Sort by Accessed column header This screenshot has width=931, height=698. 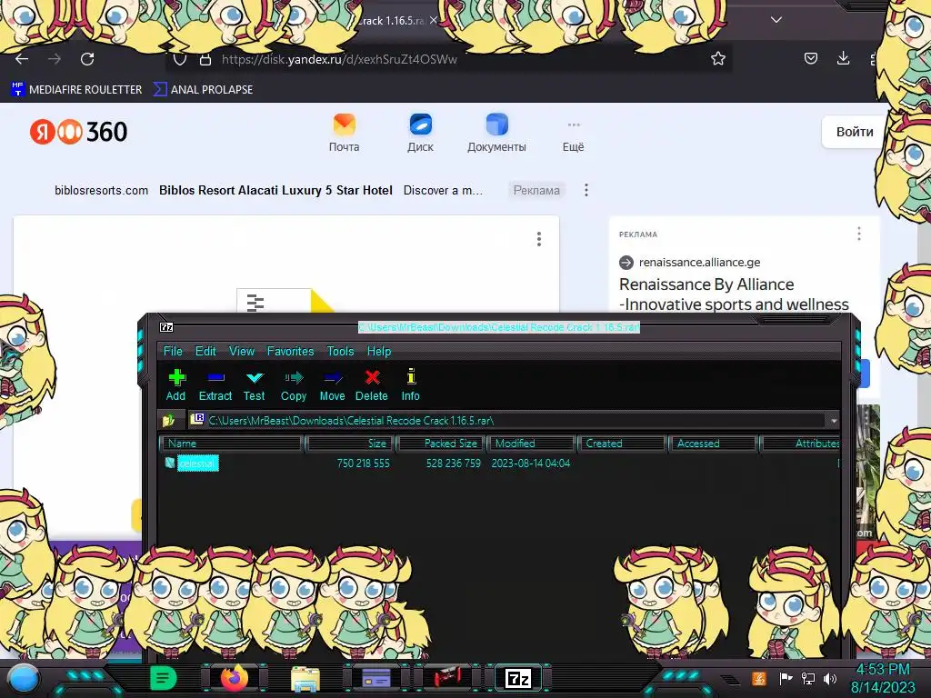[713, 444]
